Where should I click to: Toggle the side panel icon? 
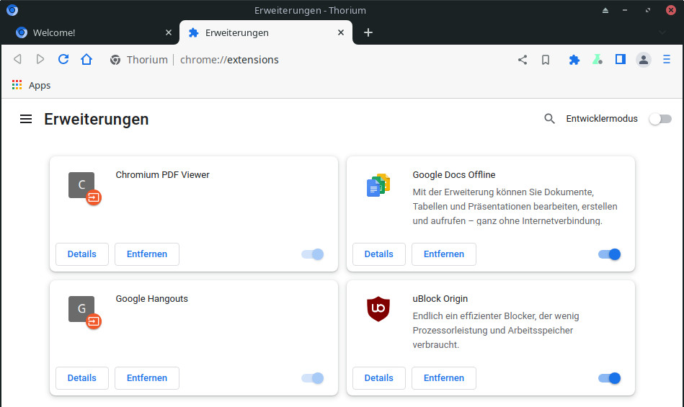click(x=621, y=59)
